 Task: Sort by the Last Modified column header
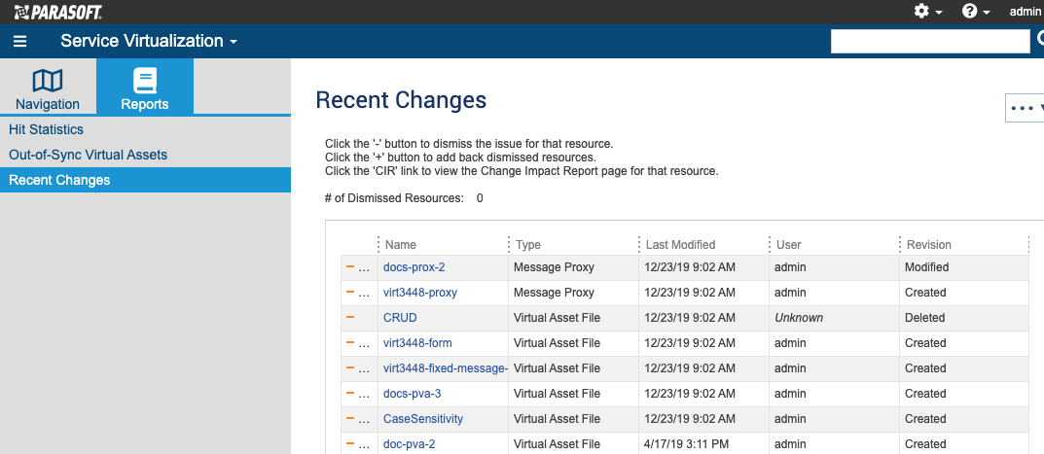(x=680, y=245)
